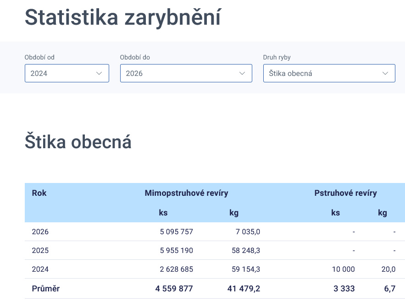The height and width of the screenshot is (301, 405).
Task: Click the 'kg' subheader under Pstruhové revíry
Action: click(383, 213)
